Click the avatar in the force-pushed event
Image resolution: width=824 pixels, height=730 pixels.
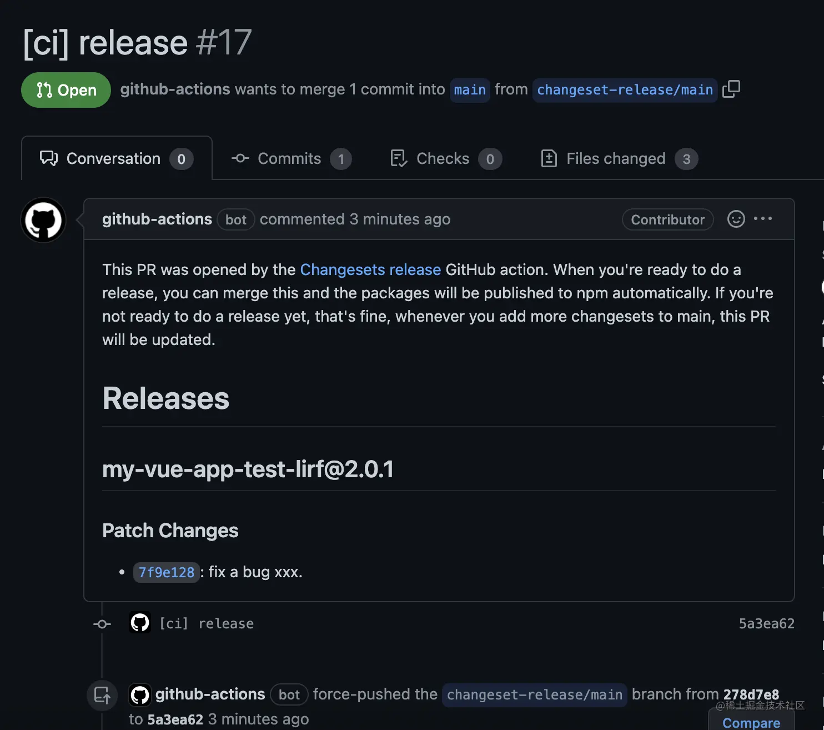coord(139,695)
